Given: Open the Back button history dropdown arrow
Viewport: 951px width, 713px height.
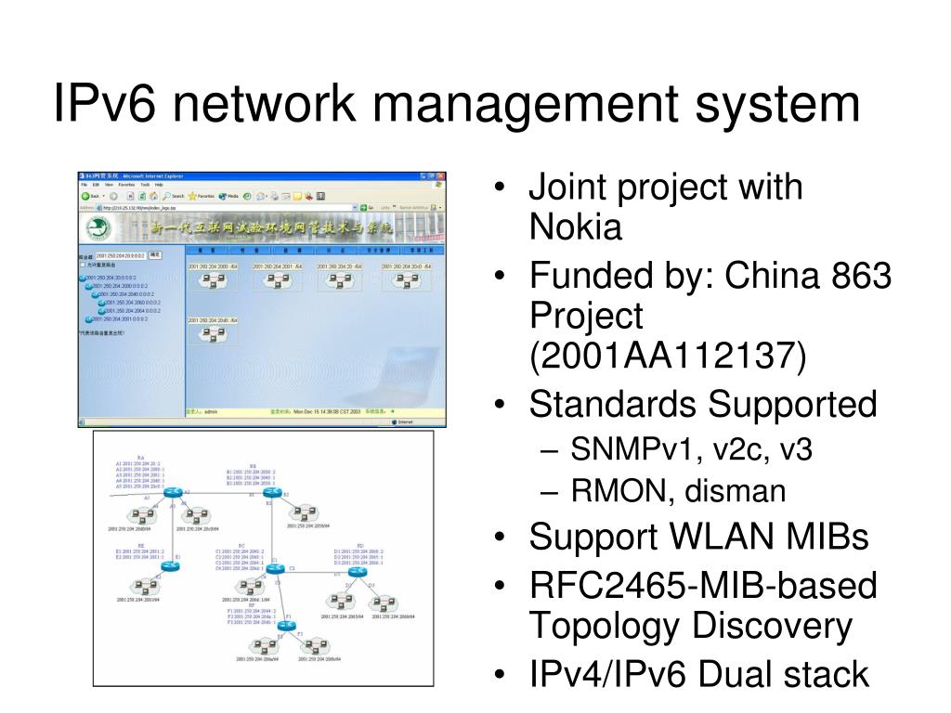Looking at the screenshot, I should pos(104,196).
